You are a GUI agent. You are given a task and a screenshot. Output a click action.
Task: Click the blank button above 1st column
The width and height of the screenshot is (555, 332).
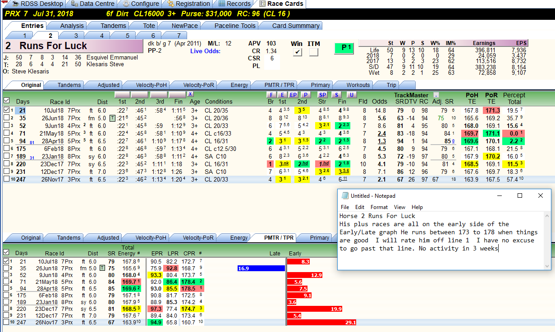123,95
